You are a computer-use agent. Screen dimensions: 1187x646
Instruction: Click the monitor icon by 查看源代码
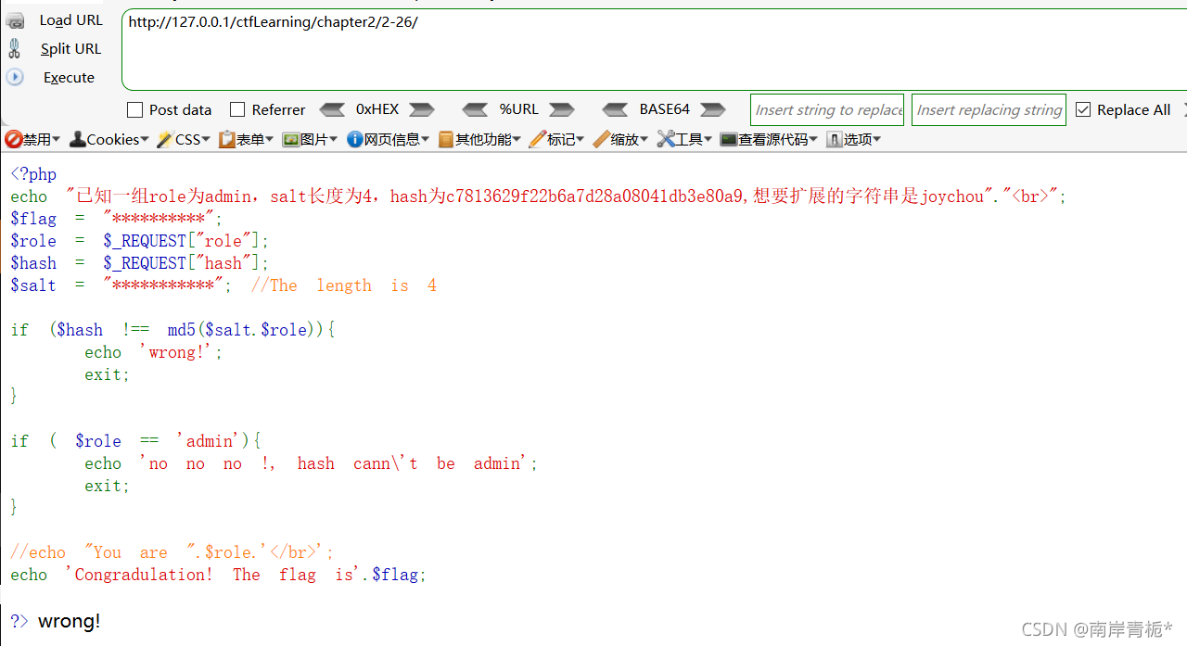point(729,139)
